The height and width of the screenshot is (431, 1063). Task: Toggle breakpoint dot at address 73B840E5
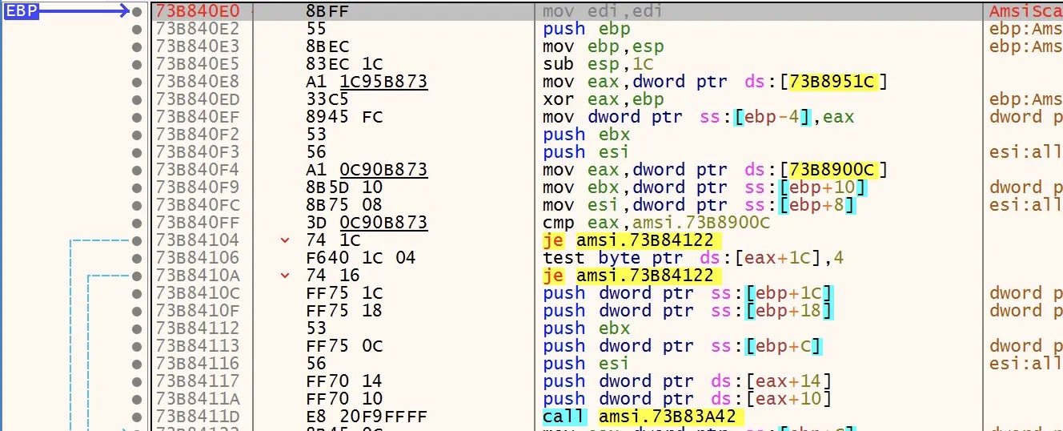coord(138,64)
